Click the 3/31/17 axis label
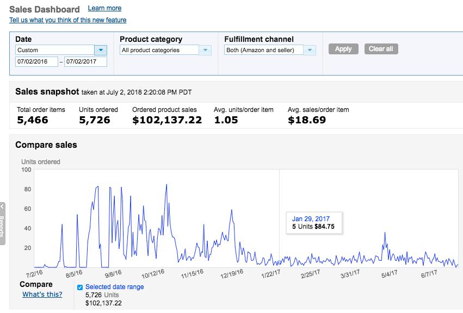This screenshot has height=313, width=463. [350, 274]
